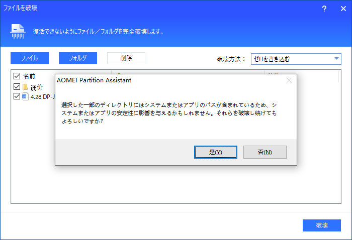
Task: Click the 调价 folder icon
Action: [25, 87]
